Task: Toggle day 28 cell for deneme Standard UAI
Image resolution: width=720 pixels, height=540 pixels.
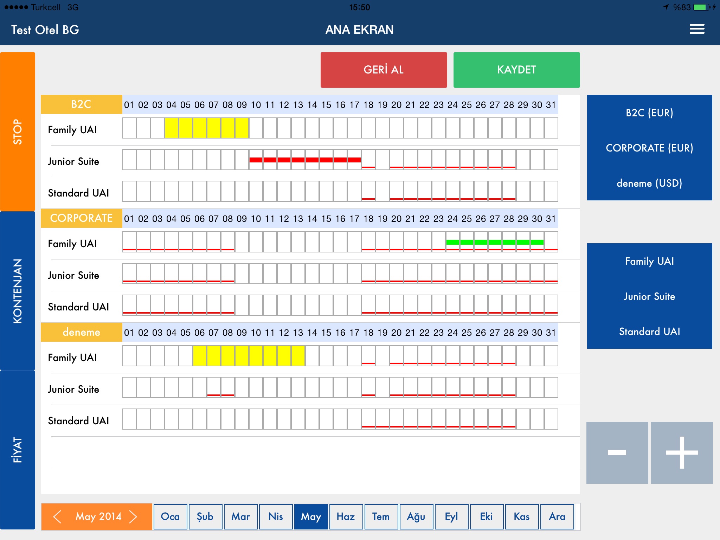Action: coord(509,419)
